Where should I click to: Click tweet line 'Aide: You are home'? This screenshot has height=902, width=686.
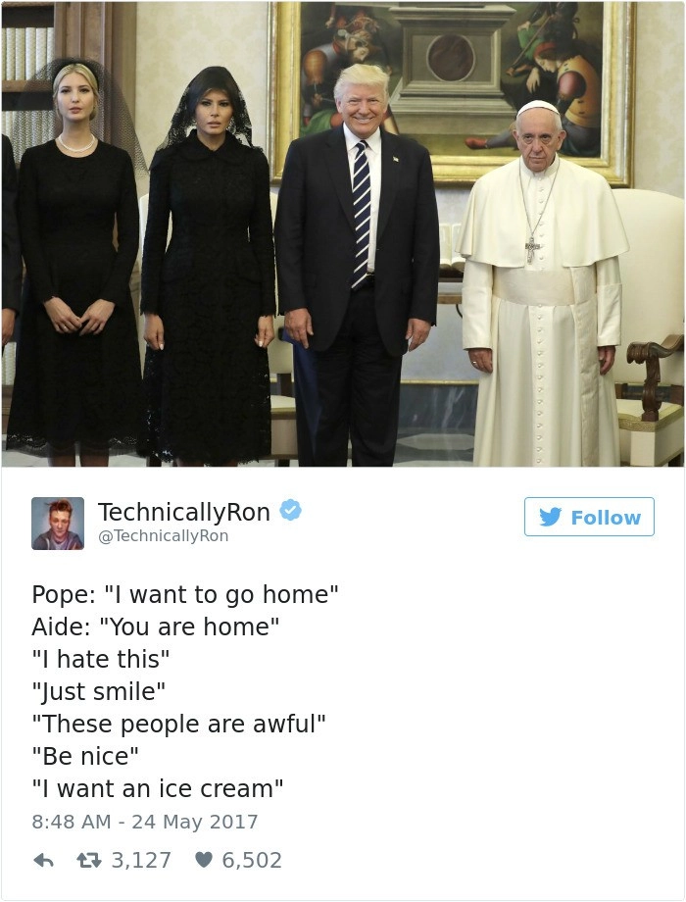click(155, 627)
